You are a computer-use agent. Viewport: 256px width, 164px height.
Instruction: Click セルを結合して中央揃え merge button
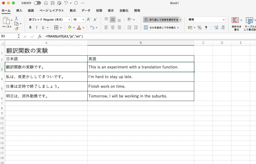click(162, 27)
